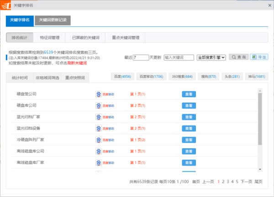274x197 pixels.
Task: Click 查看 button for 离线磁盘库公司
Action: point(189,151)
